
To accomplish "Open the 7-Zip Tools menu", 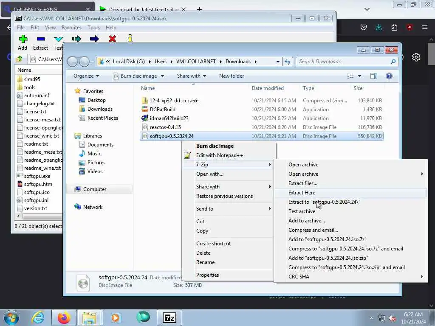I will (93, 28).
